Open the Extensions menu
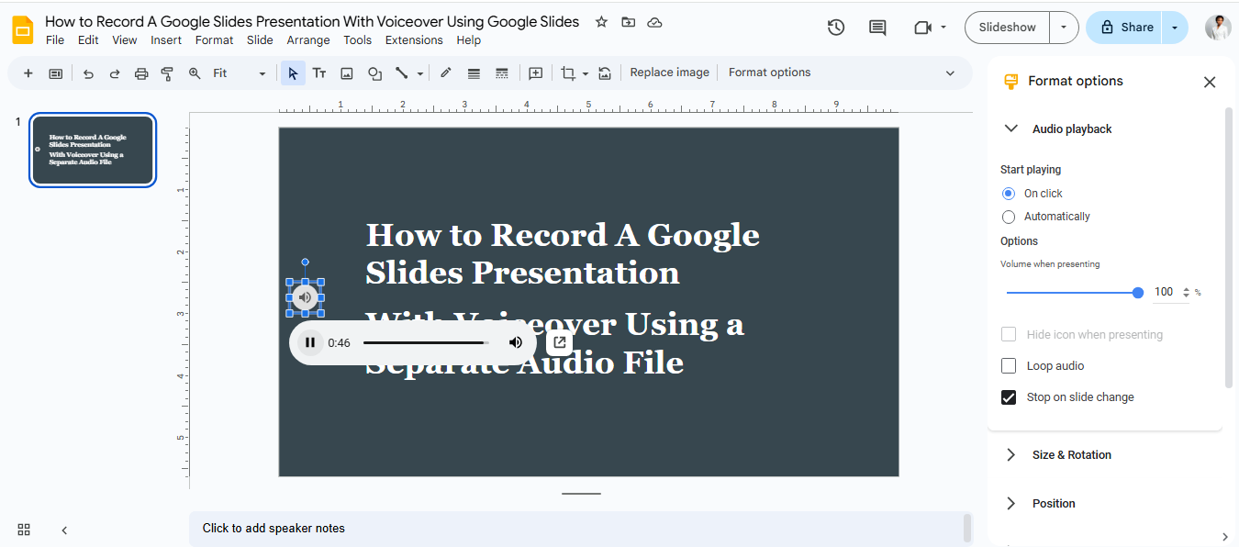Screen dimensions: 1239x547 pyautogui.click(x=414, y=40)
